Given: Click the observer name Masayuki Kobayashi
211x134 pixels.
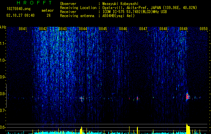Looking at the screenshot, I should click(x=120, y=4).
